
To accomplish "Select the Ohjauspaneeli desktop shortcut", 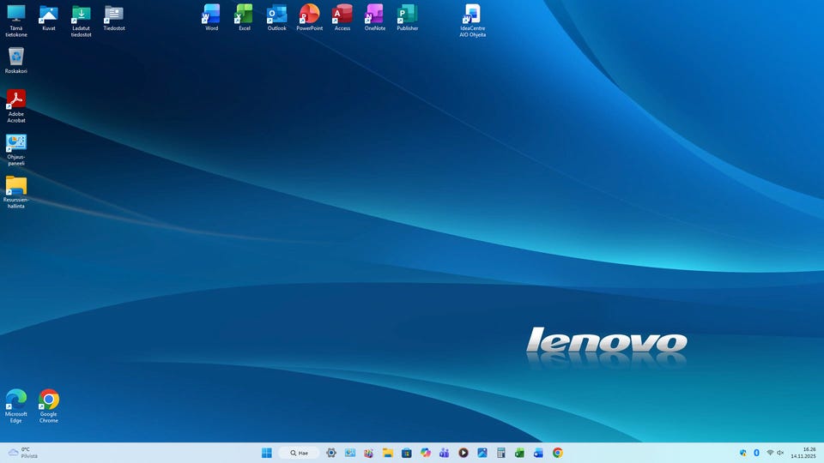I will (16, 149).
